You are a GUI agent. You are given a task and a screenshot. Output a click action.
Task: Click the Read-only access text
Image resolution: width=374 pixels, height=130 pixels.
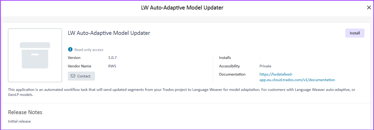tap(89, 50)
